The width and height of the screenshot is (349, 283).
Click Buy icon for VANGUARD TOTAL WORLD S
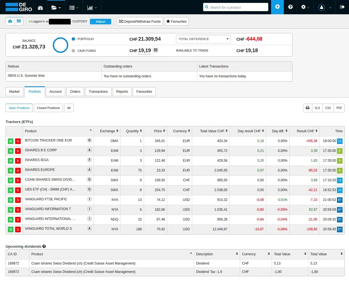click(x=11, y=229)
